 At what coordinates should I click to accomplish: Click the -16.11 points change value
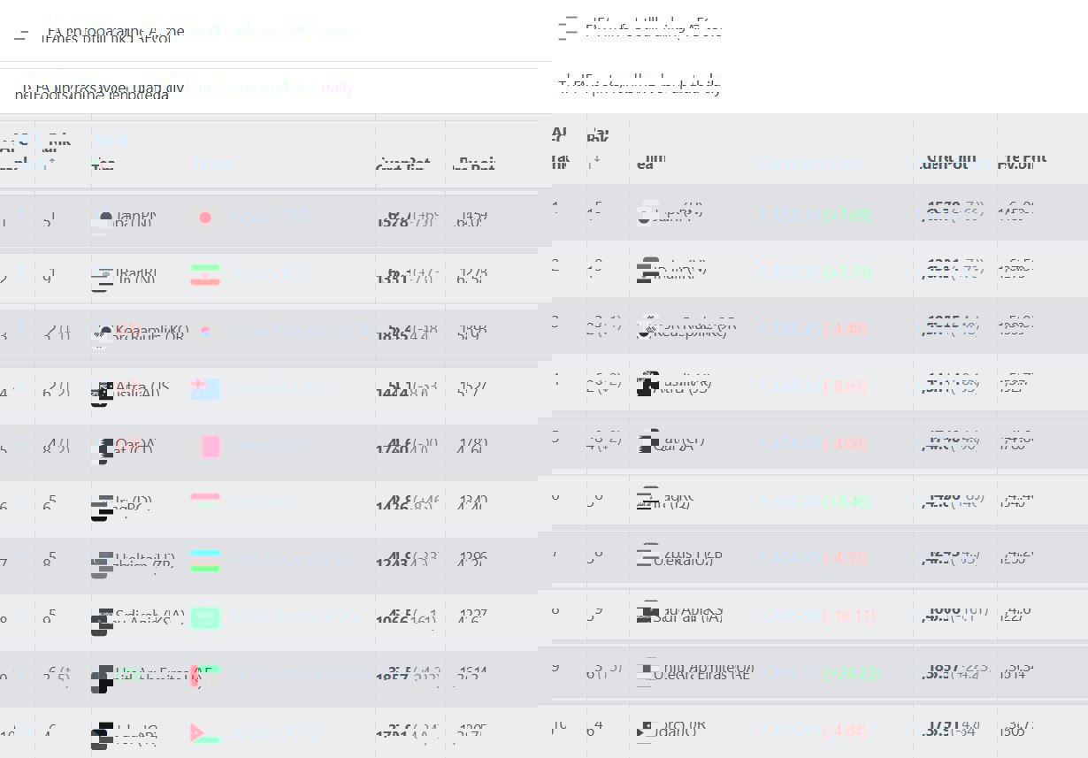849,616
